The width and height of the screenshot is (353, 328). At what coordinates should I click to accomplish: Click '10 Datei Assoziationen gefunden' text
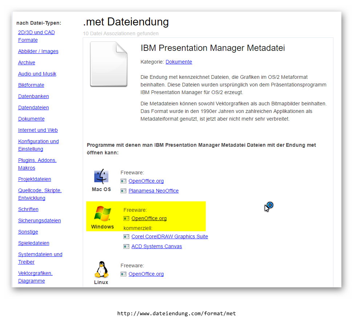pyautogui.click(x=121, y=33)
